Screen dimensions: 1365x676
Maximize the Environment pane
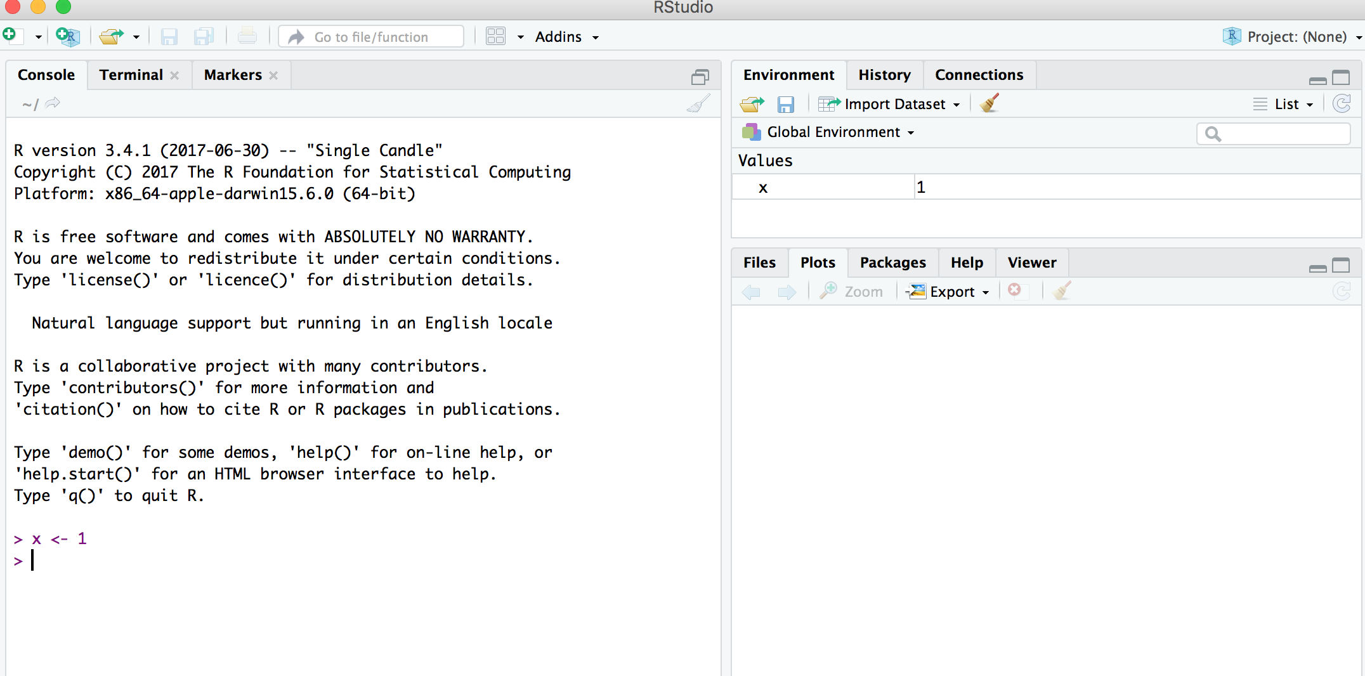[1341, 77]
